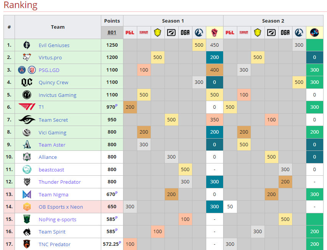Click the Ranking section heading
Viewport: 327px width, 250px height.
[x=20, y=5]
